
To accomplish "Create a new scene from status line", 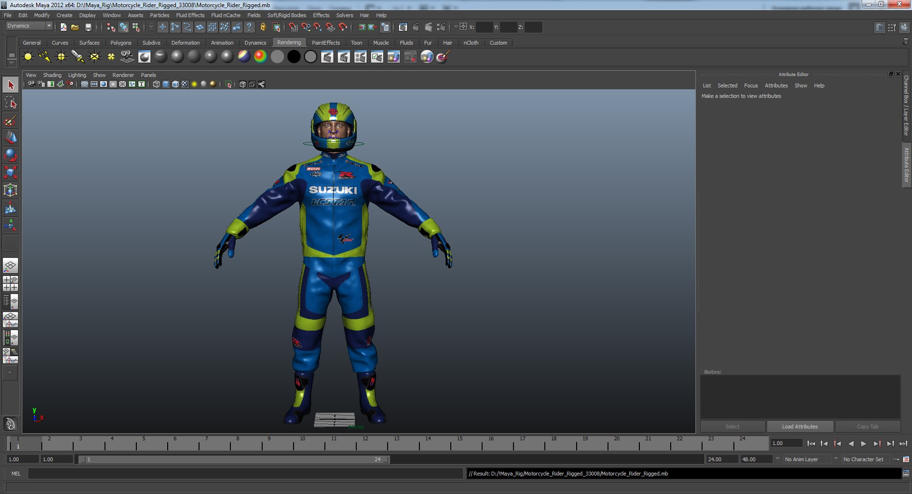I will 63,27.
